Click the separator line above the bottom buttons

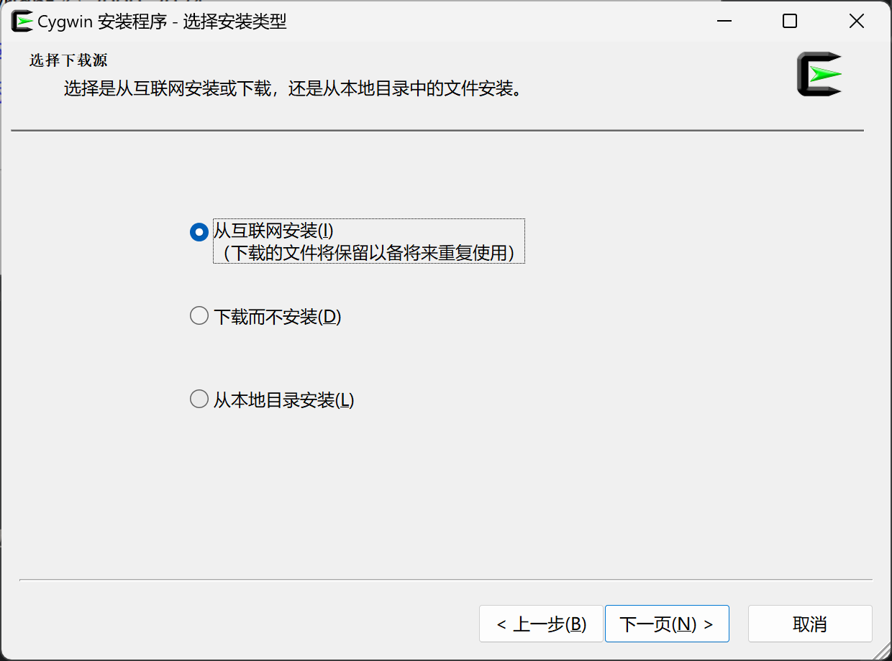coord(446,579)
